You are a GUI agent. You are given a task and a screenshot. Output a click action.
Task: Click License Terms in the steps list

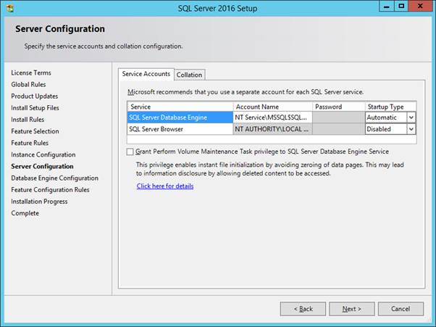(31, 73)
